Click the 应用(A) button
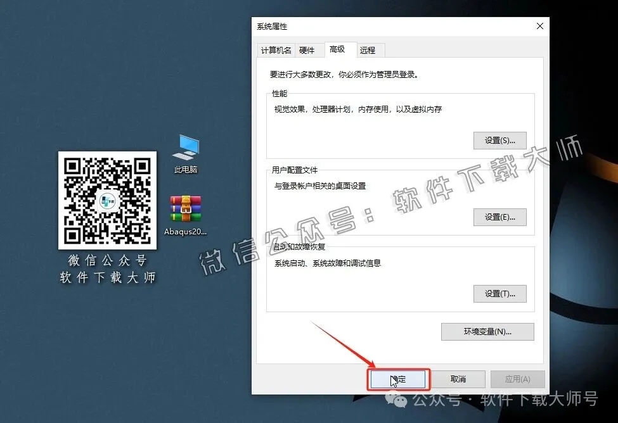Screen dimensions: 618x423 (517, 378)
